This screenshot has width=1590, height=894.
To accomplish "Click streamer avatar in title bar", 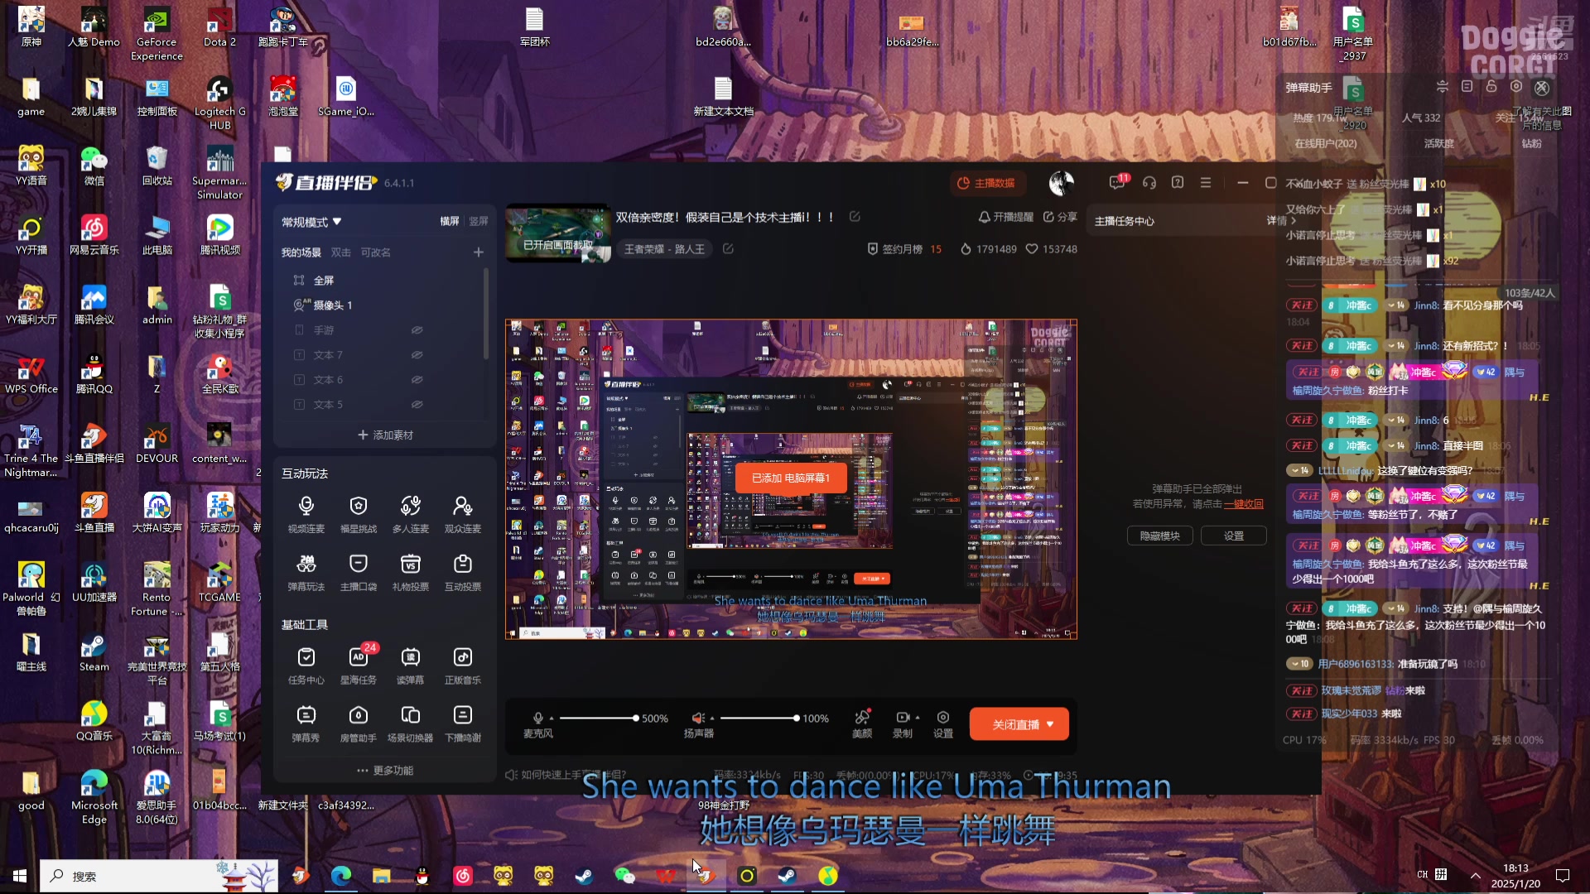I will point(1062,183).
